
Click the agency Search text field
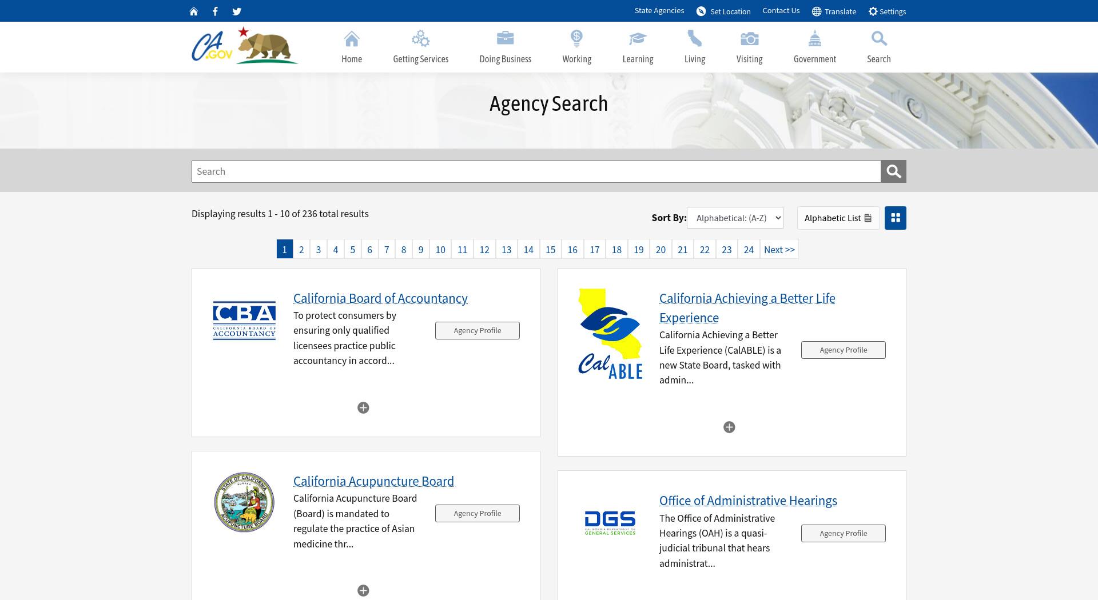pyautogui.click(x=536, y=171)
